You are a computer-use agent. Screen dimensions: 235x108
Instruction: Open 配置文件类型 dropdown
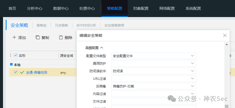154,56
